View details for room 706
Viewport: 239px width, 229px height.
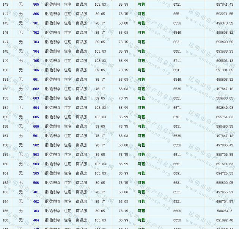36,70
